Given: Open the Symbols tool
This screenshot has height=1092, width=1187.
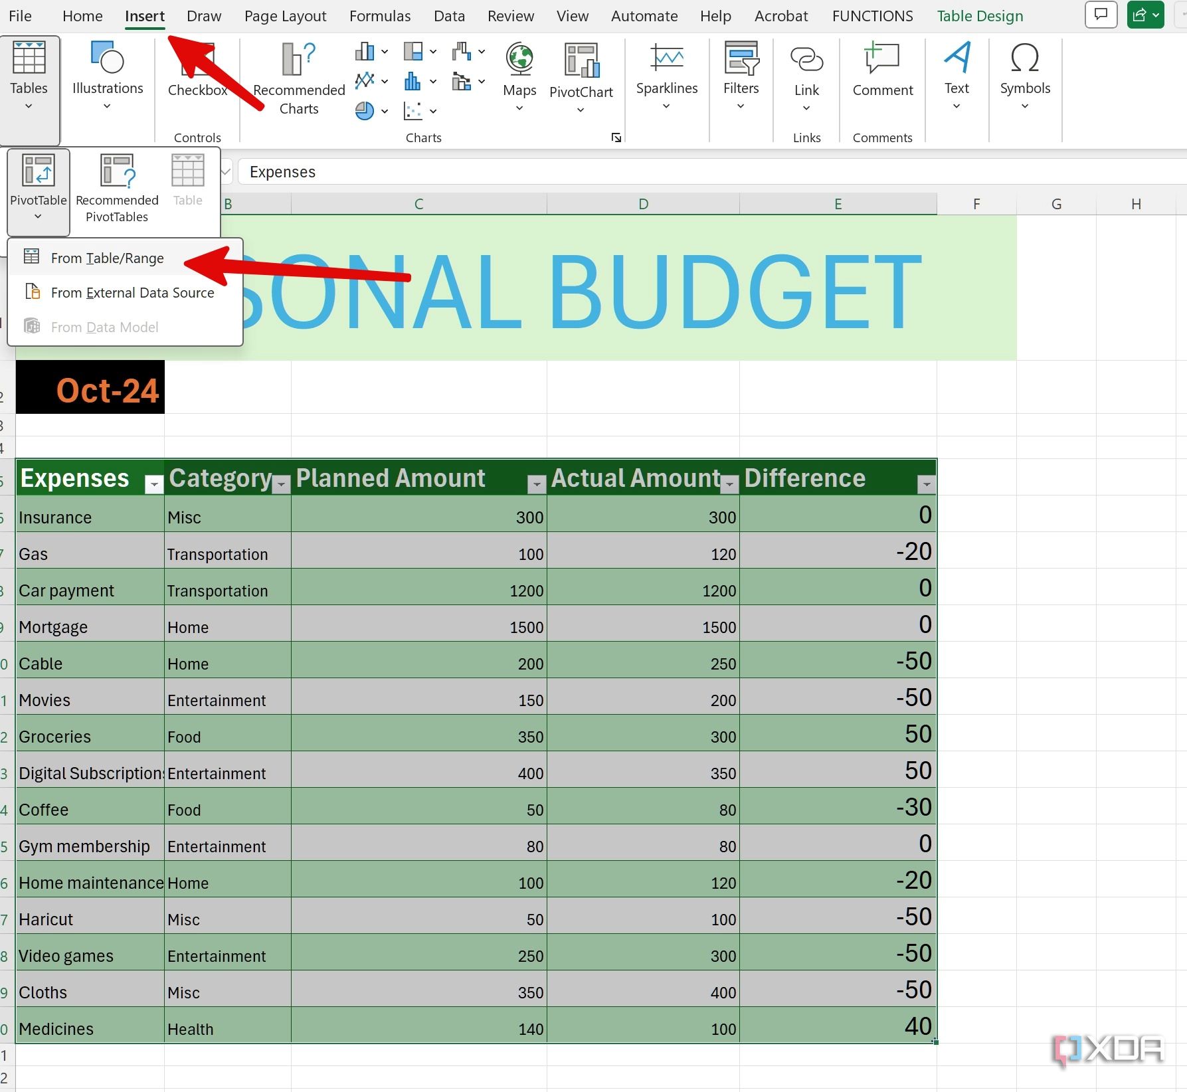Looking at the screenshot, I should (1024, 73).
